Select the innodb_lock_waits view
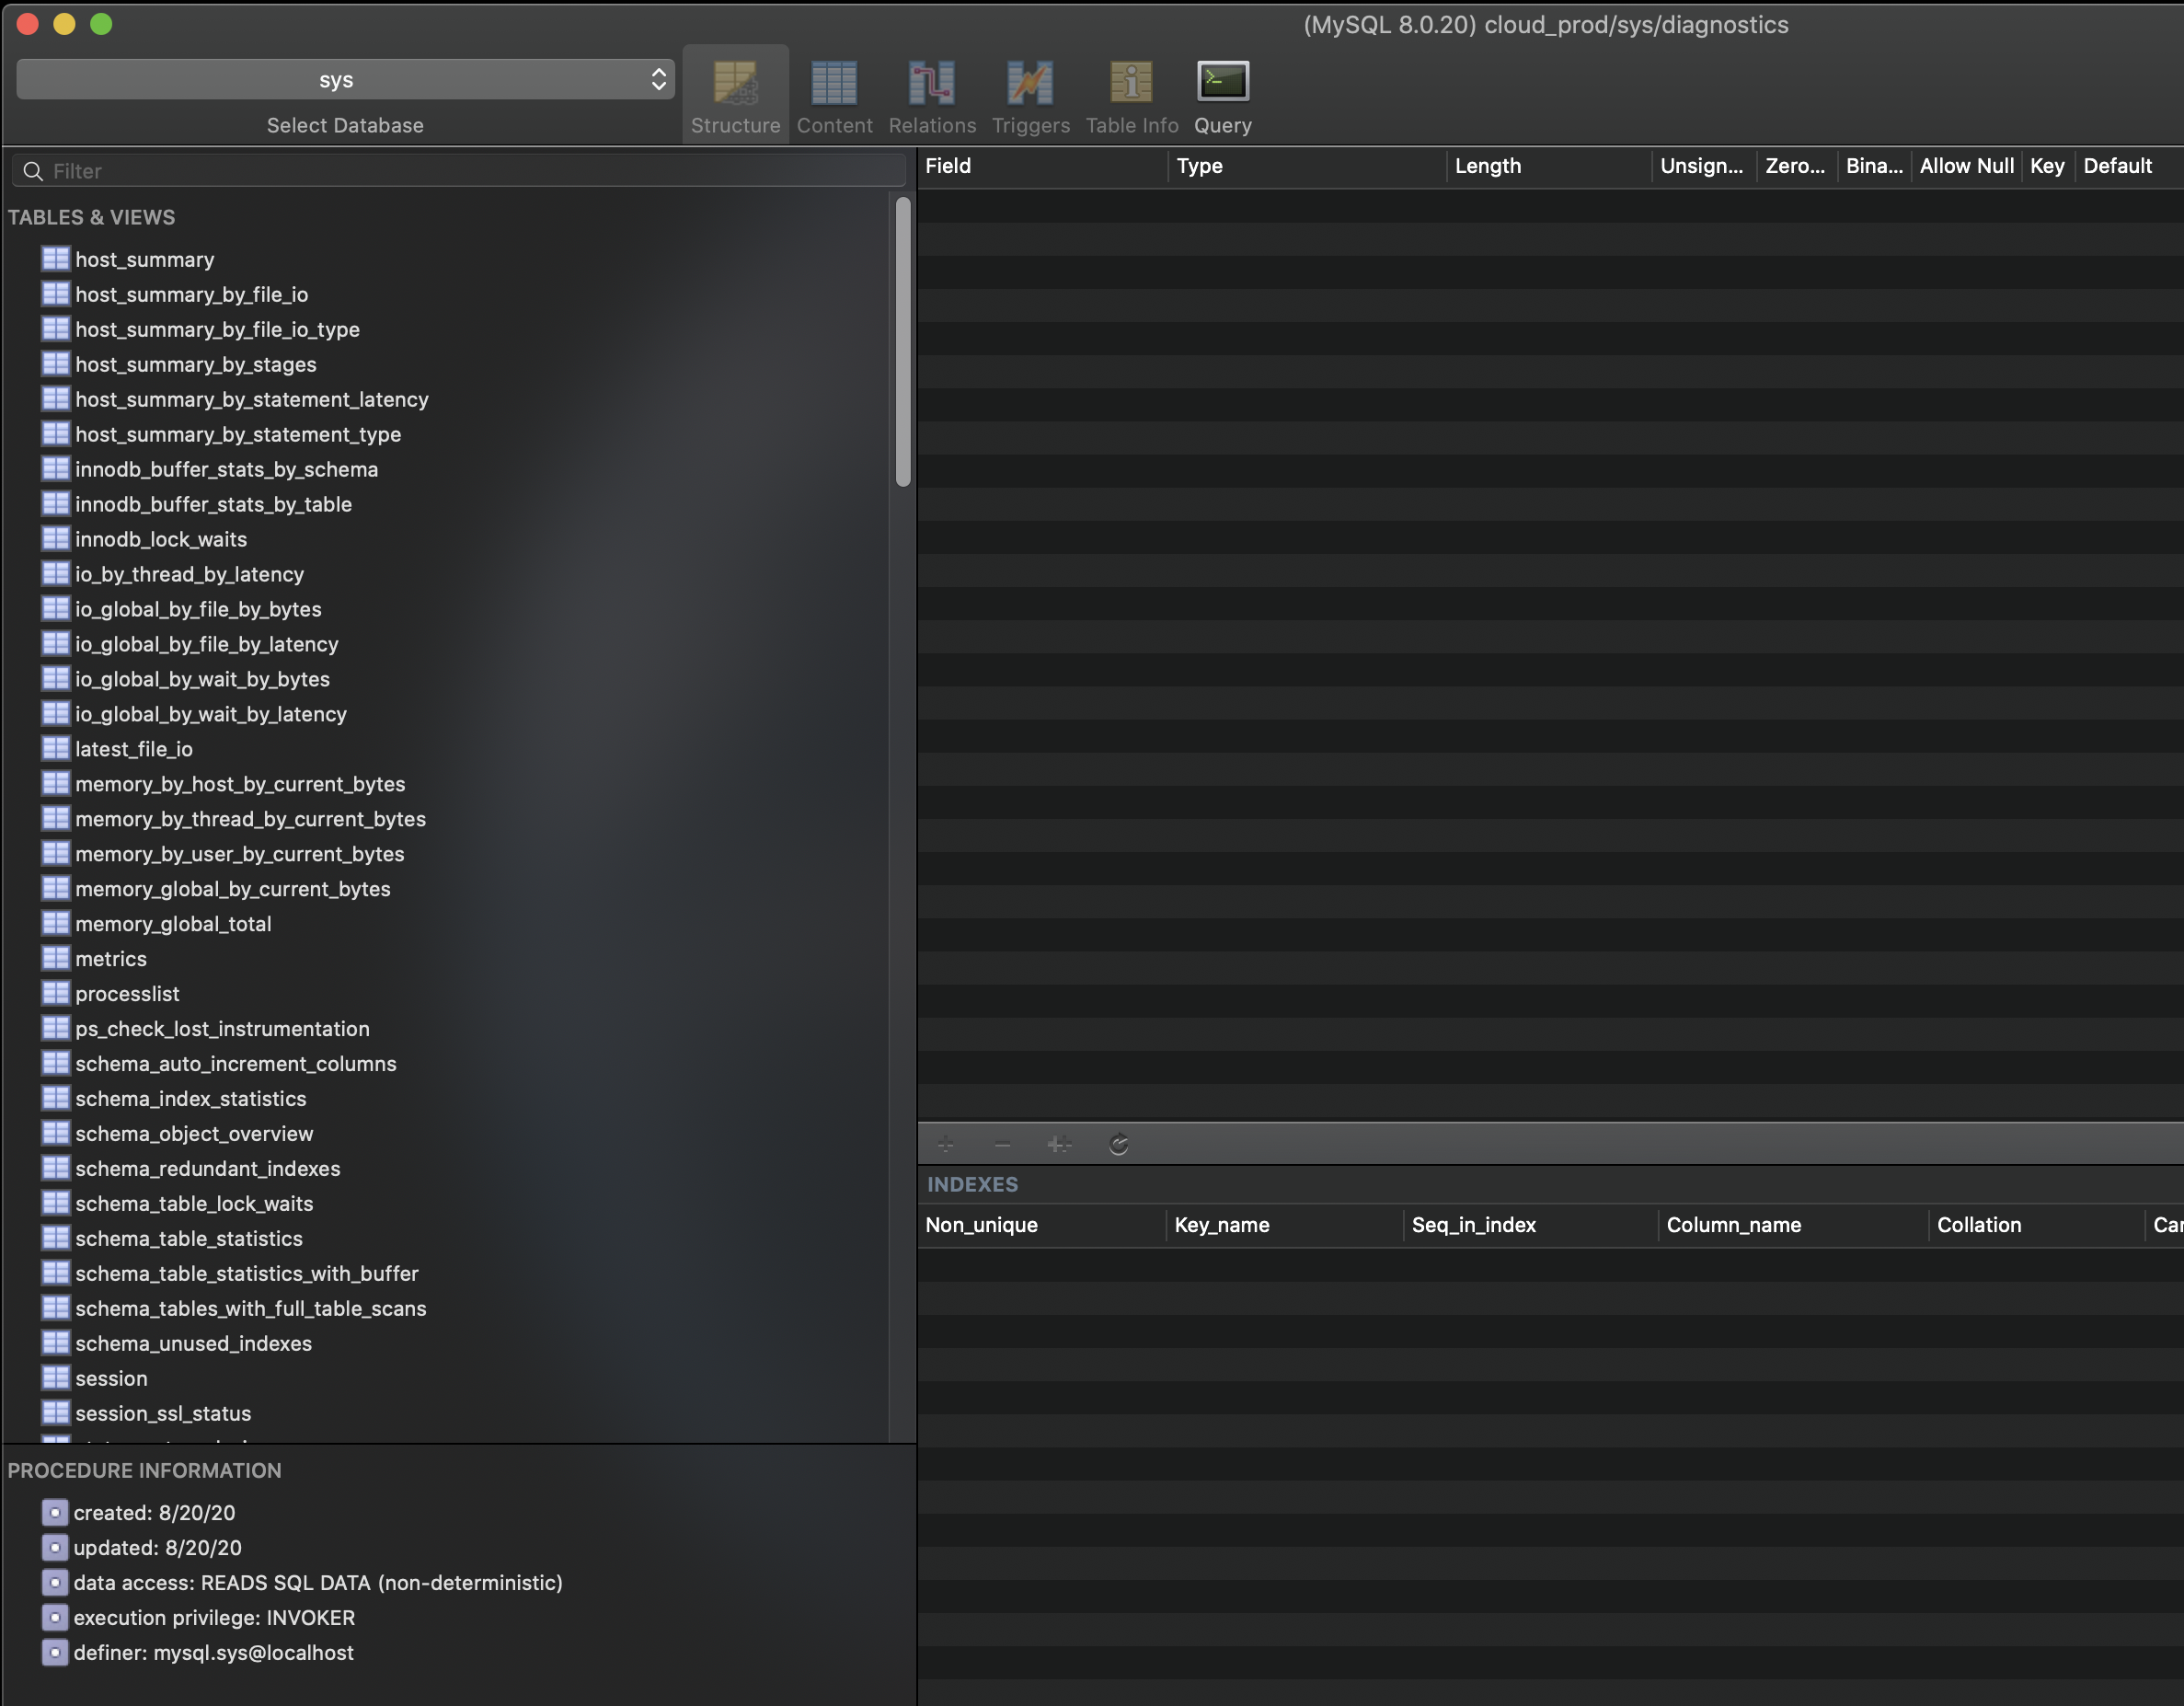2184x1706 pixels. pyautogui.click(x=161, y=539)
